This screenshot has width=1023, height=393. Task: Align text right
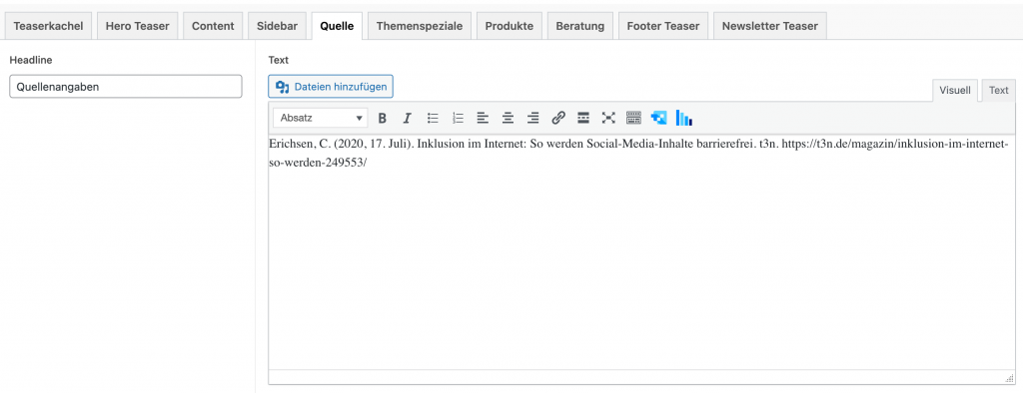(533, 118)
